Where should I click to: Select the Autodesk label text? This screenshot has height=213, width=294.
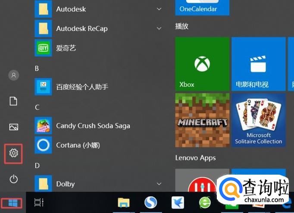pos(71,9)
